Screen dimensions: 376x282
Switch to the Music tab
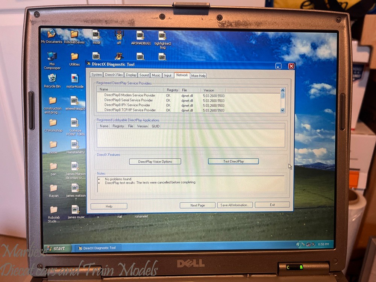[x=156, y=75]
